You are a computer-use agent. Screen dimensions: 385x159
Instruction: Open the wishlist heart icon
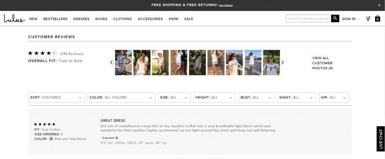[x=368, y=19]
